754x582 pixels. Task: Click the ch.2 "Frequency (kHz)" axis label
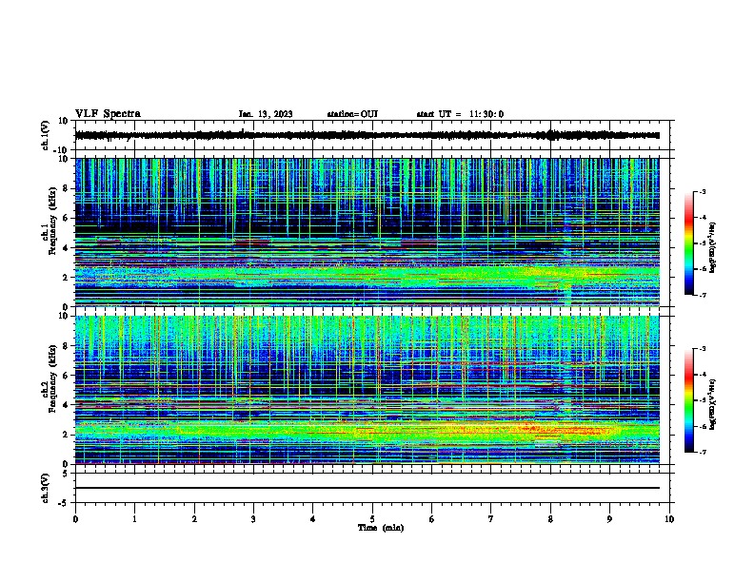(52, 378)
